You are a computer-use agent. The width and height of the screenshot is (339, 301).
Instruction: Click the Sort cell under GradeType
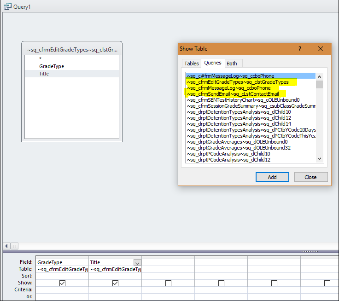(62, 276)
